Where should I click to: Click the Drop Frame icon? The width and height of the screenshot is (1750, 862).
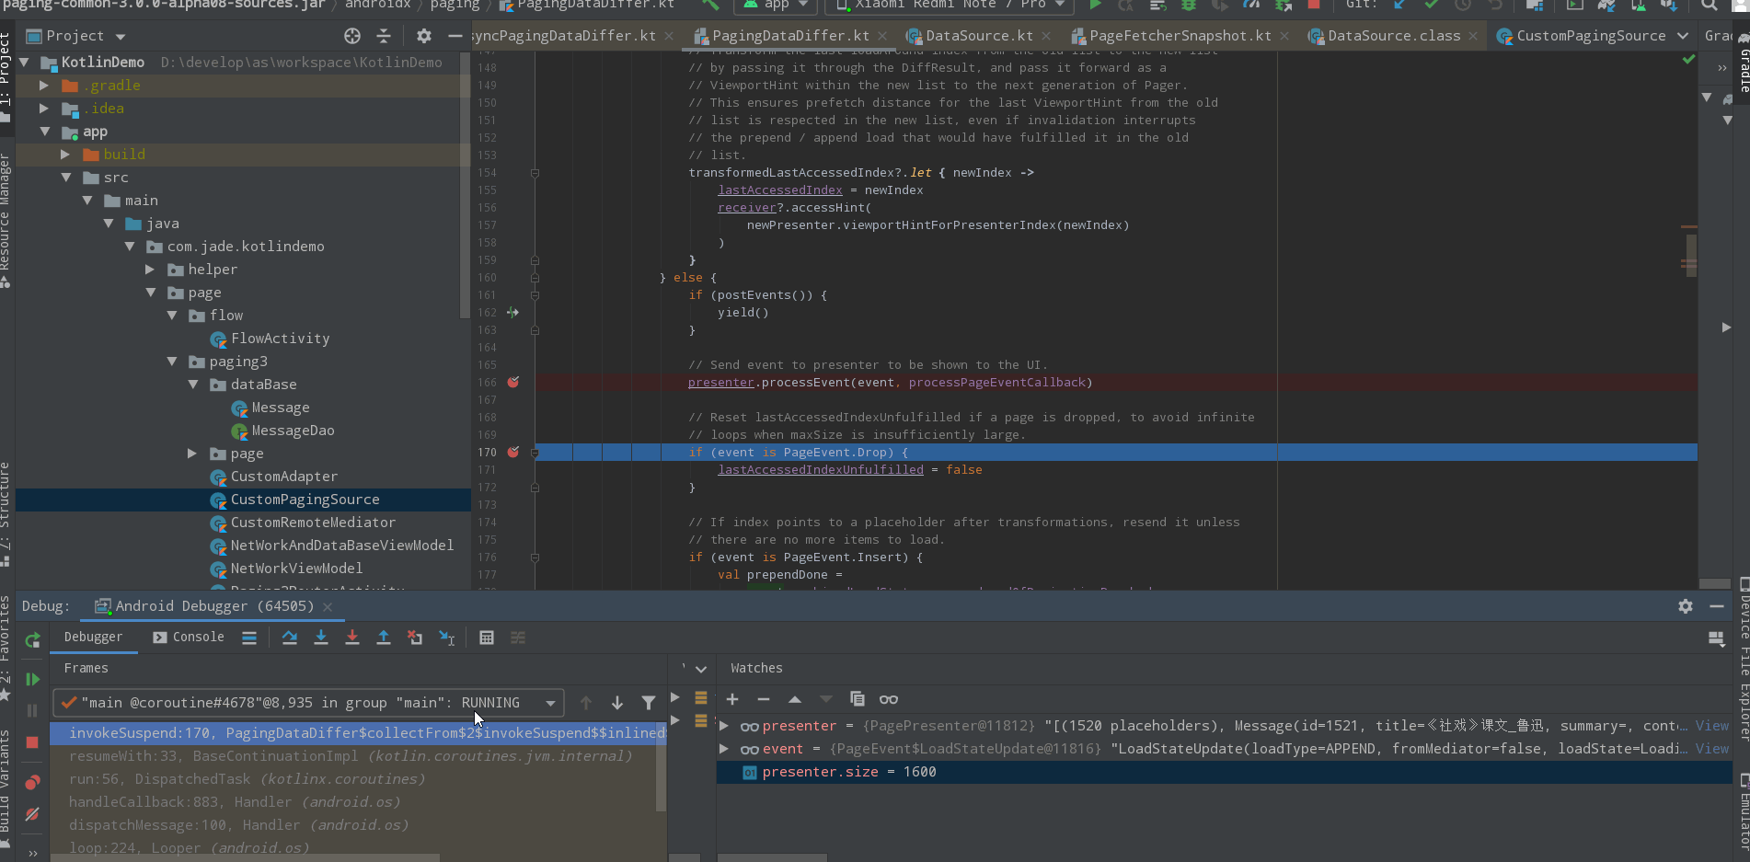click(415, 638)
